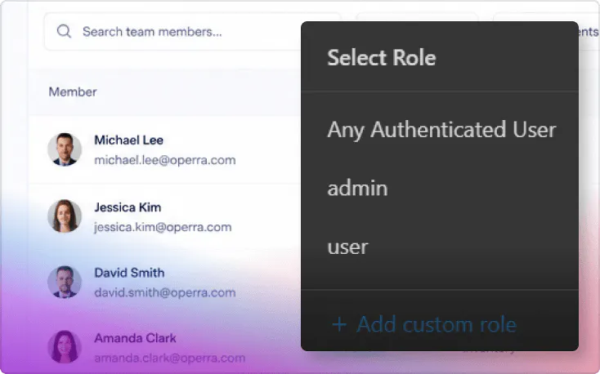The height and width of the screenshot is (374, 600).
Task: Open Michael Lee's avatar photo
Action: pyautogui.click(x=65, y=149)
